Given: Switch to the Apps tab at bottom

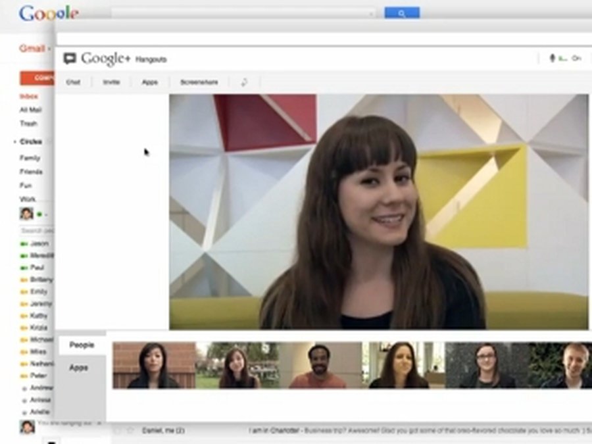Looking at the screenshot, I should [79, 368].
